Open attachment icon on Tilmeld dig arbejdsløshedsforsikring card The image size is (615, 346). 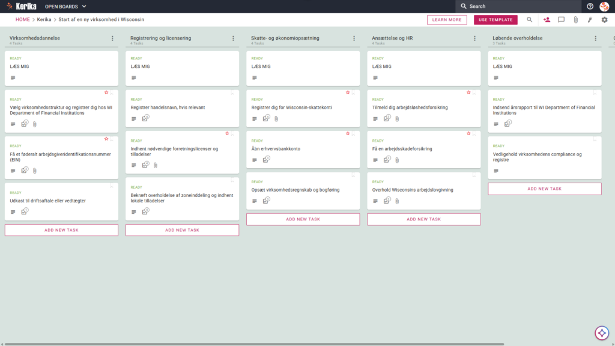click(397, 119)
